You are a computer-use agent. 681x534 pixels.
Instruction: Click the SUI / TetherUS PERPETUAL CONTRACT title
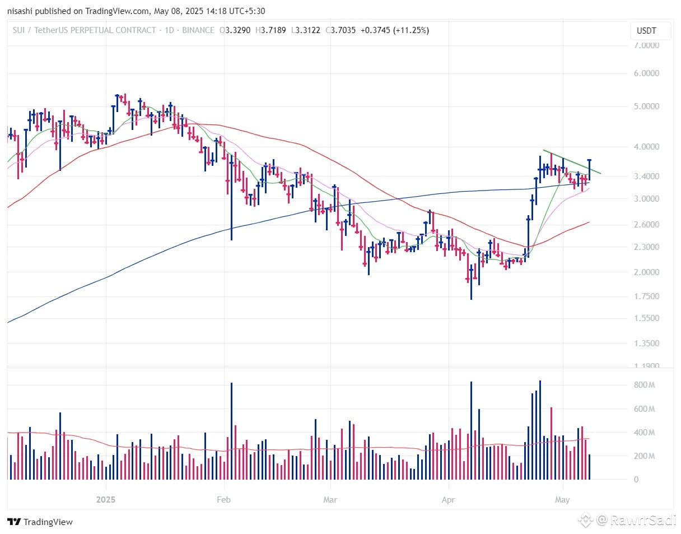coord(84,30)
